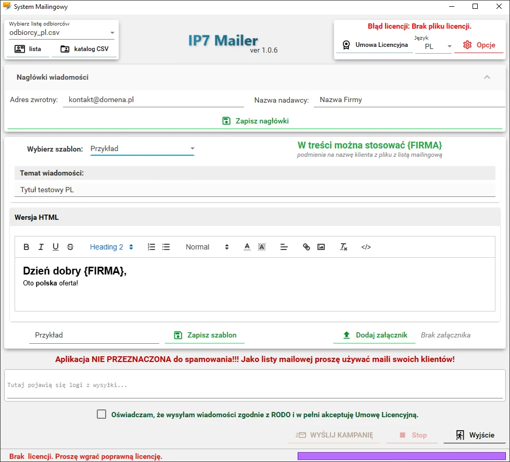This screenshot has height=462, width=510.
Task: Click the System Mailingowy title bar icon
Action: [x=6, y=6]
